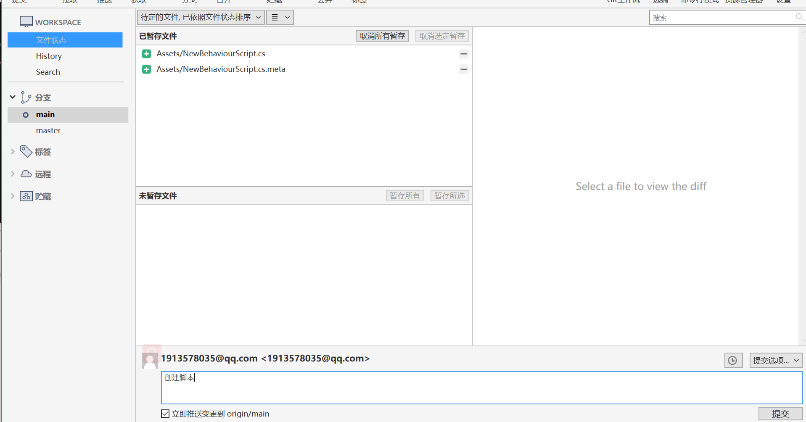The image size is (806, 422).
Task: Click the tag icon beside 标签
Action: click(26, 151)
